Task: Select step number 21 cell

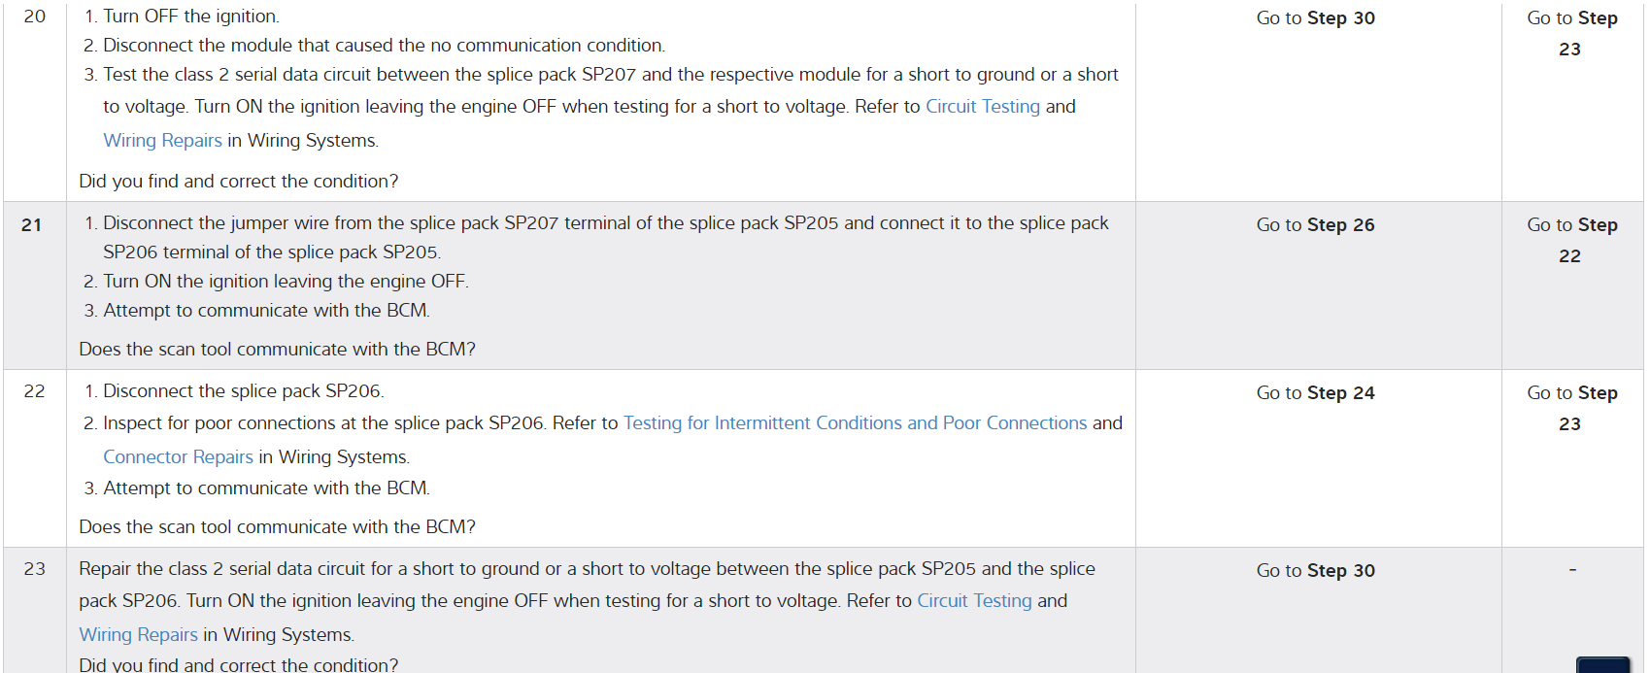Action: 32,225
